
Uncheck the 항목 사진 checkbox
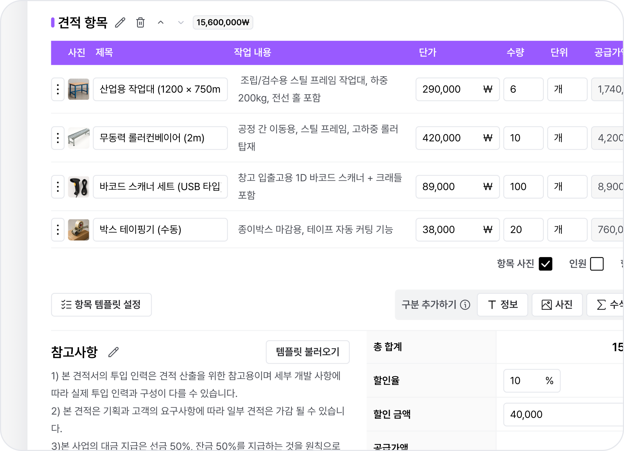(x=545, y=264)
